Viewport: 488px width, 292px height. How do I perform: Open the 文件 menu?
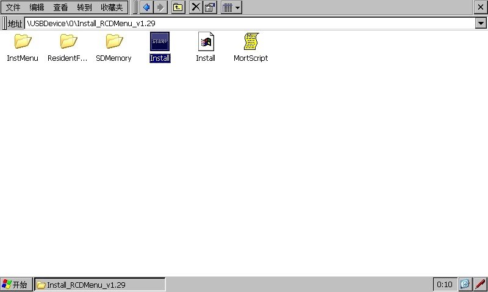point(13,7)
